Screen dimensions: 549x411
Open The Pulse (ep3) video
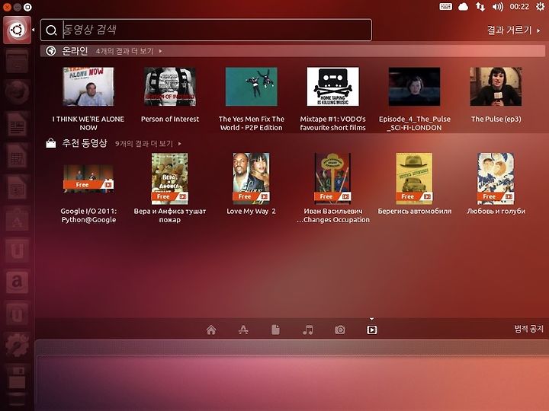click(x=496, y=95)
